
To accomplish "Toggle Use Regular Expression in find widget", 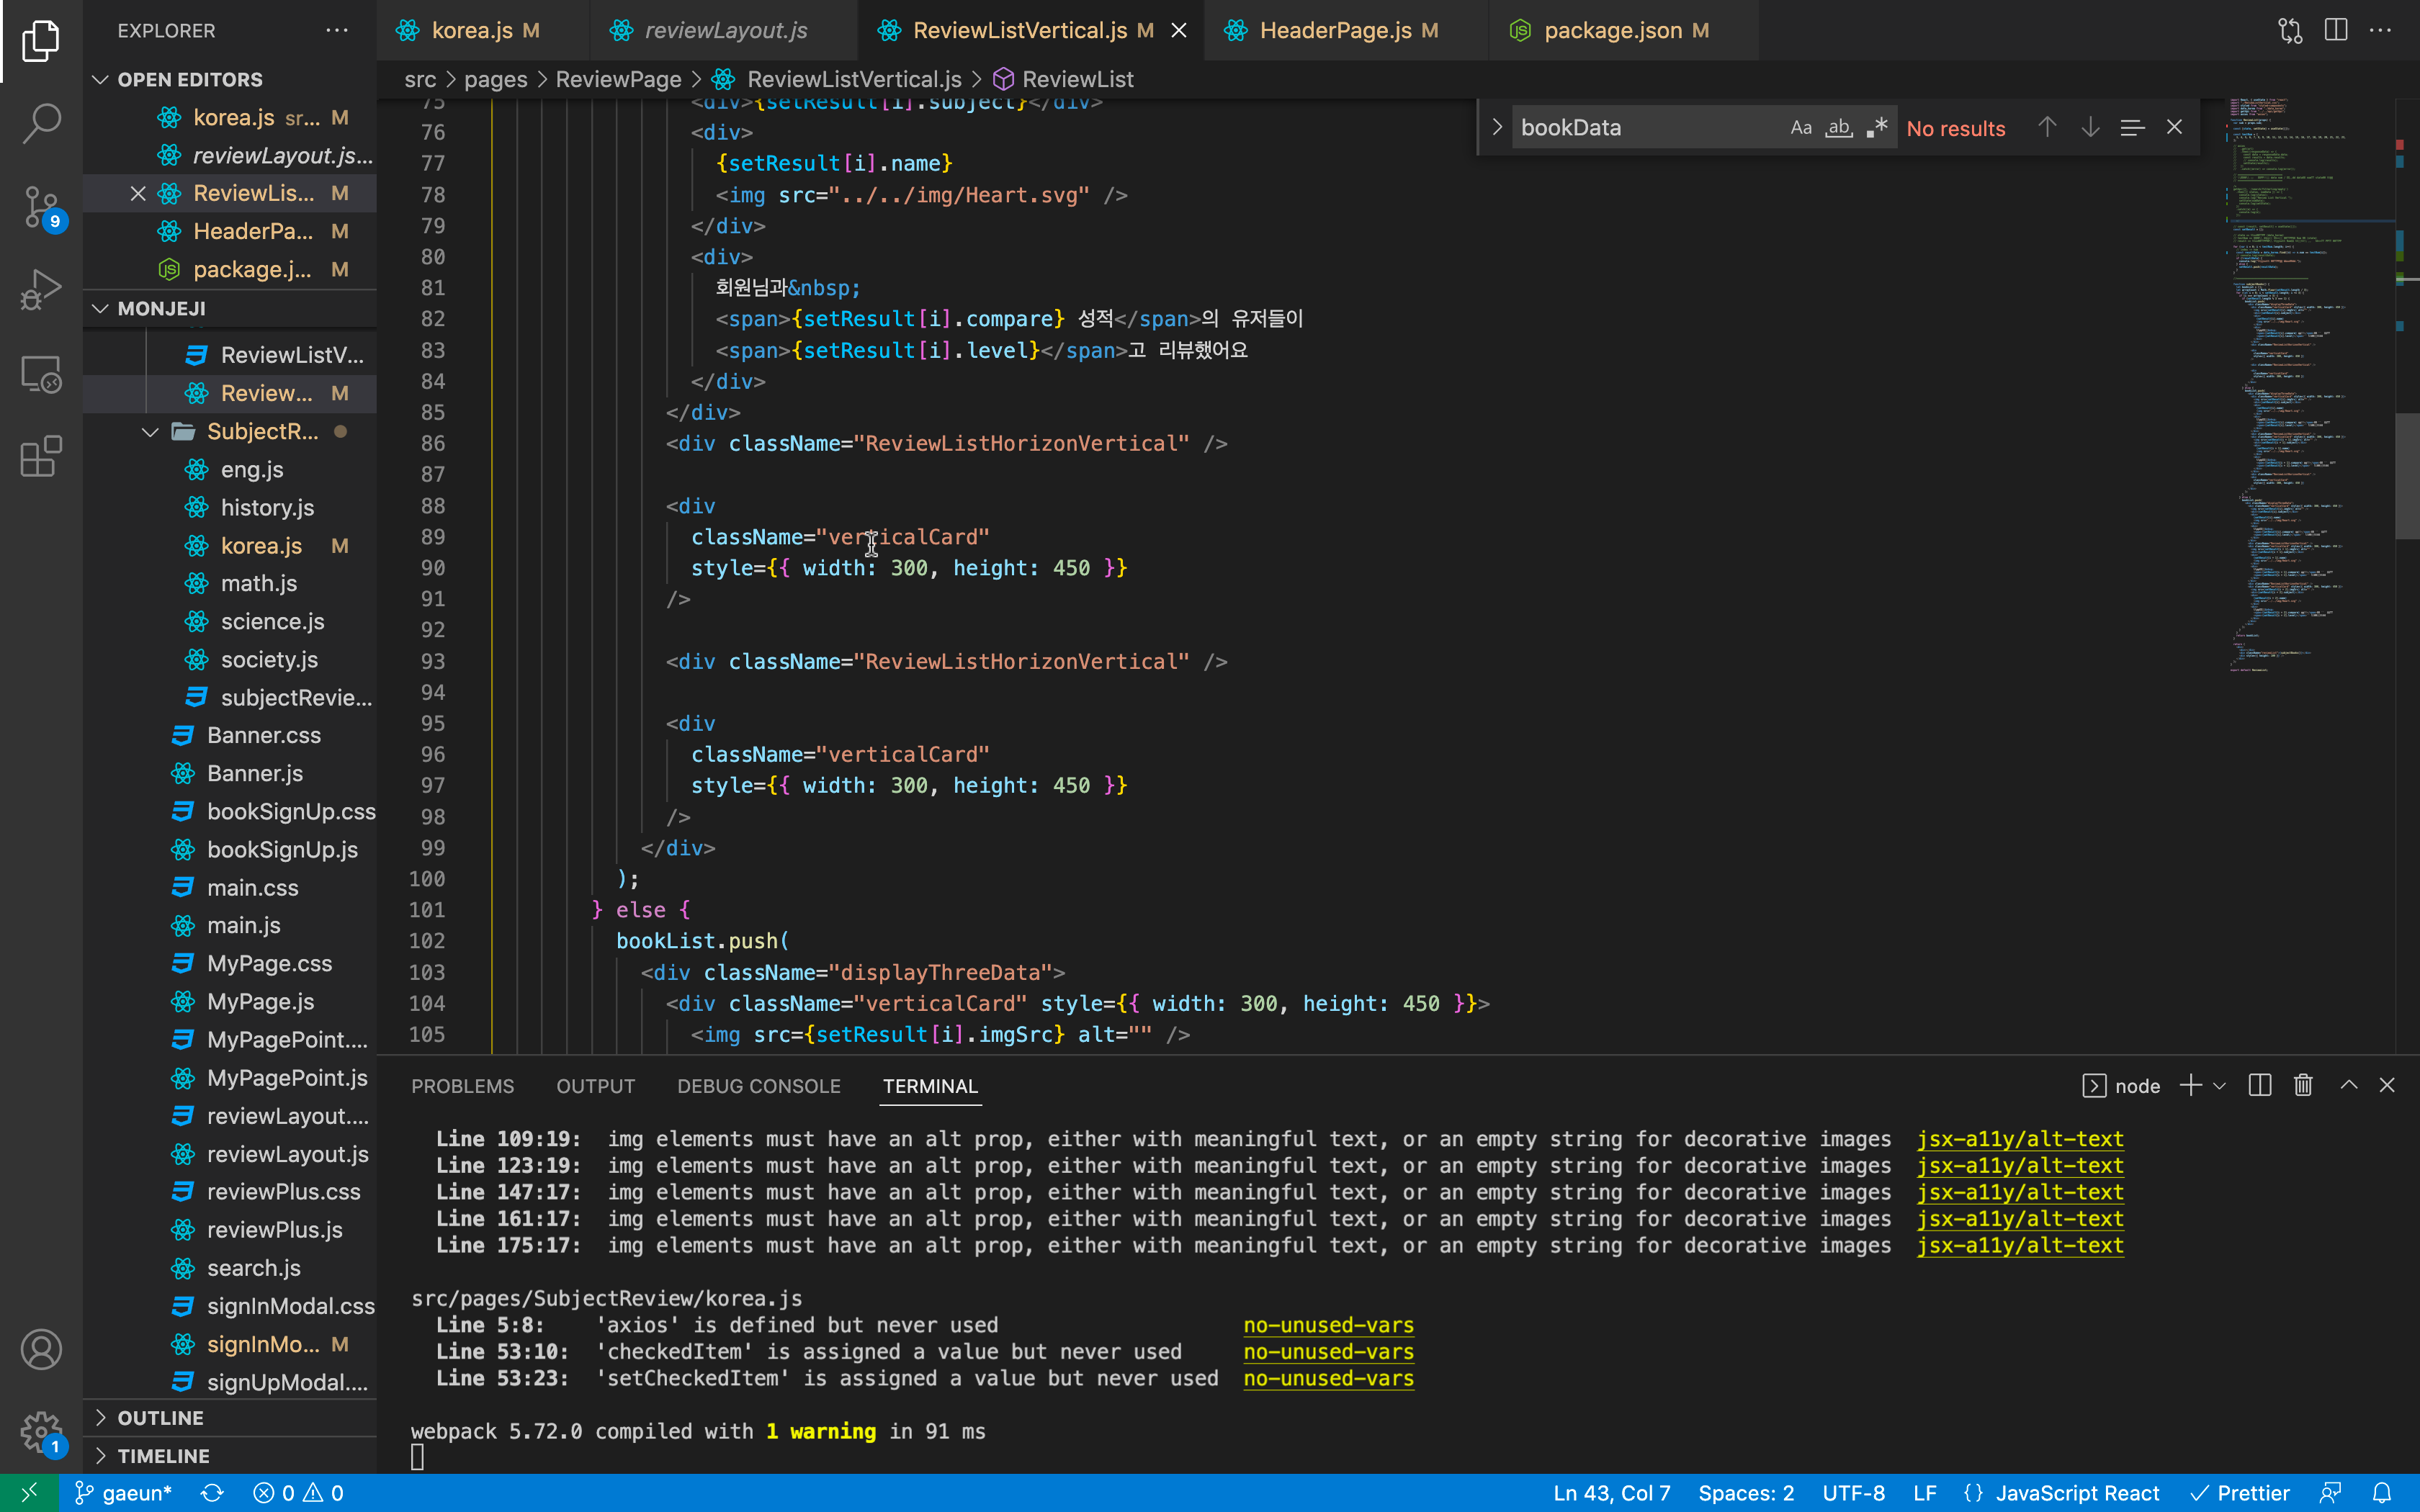I will [x=1876, y=128].
